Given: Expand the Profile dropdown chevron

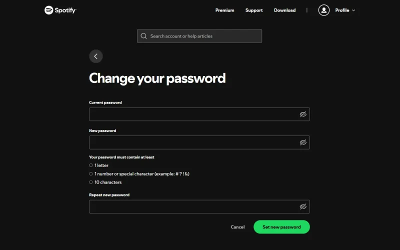Looking at the screenshot, I should [353, 10].
